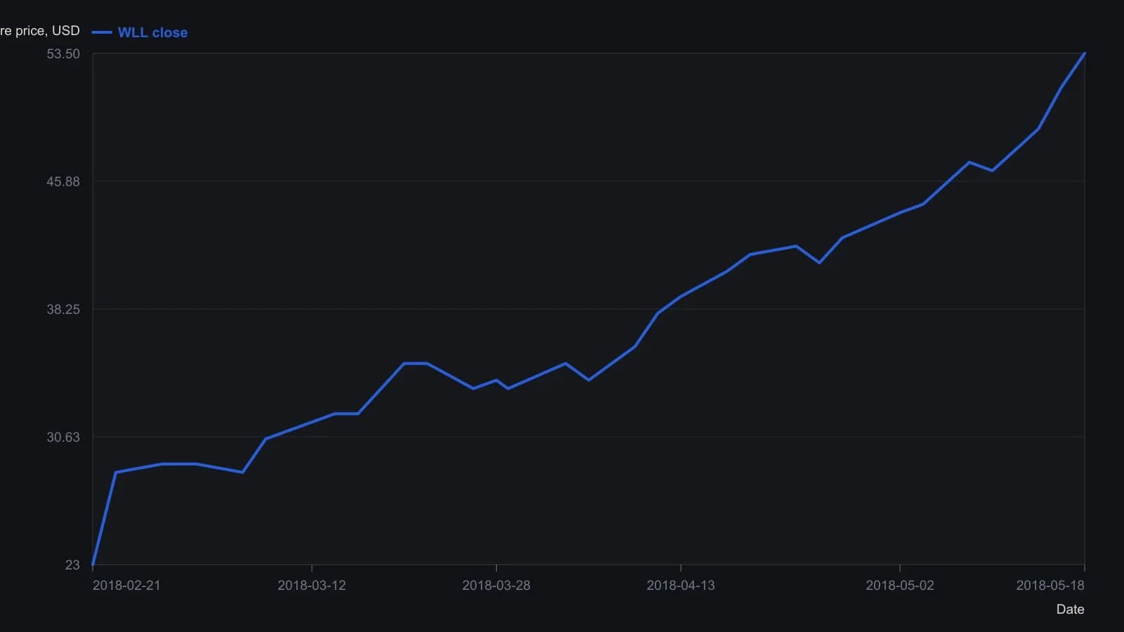Click the 2018-04-13 date label
This screenshot has width=1124, height=632.
[x=681, y=586]
